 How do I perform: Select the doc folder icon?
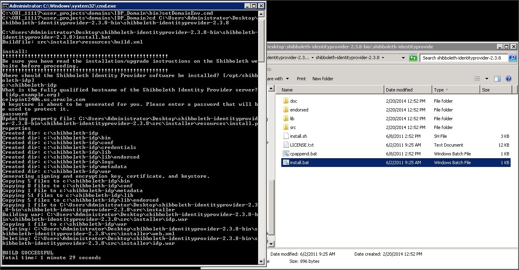(286, 101)
